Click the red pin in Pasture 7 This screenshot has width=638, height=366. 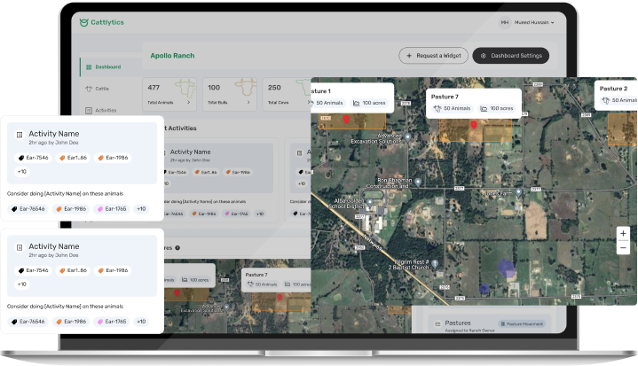(x=472, y=127)
